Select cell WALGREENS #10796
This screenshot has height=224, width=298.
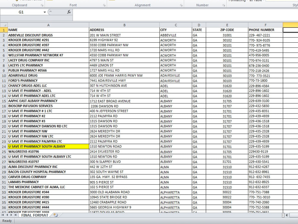48,152
